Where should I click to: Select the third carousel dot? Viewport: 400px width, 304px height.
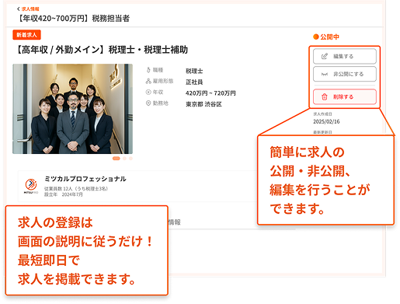click(x=130, y=159)
